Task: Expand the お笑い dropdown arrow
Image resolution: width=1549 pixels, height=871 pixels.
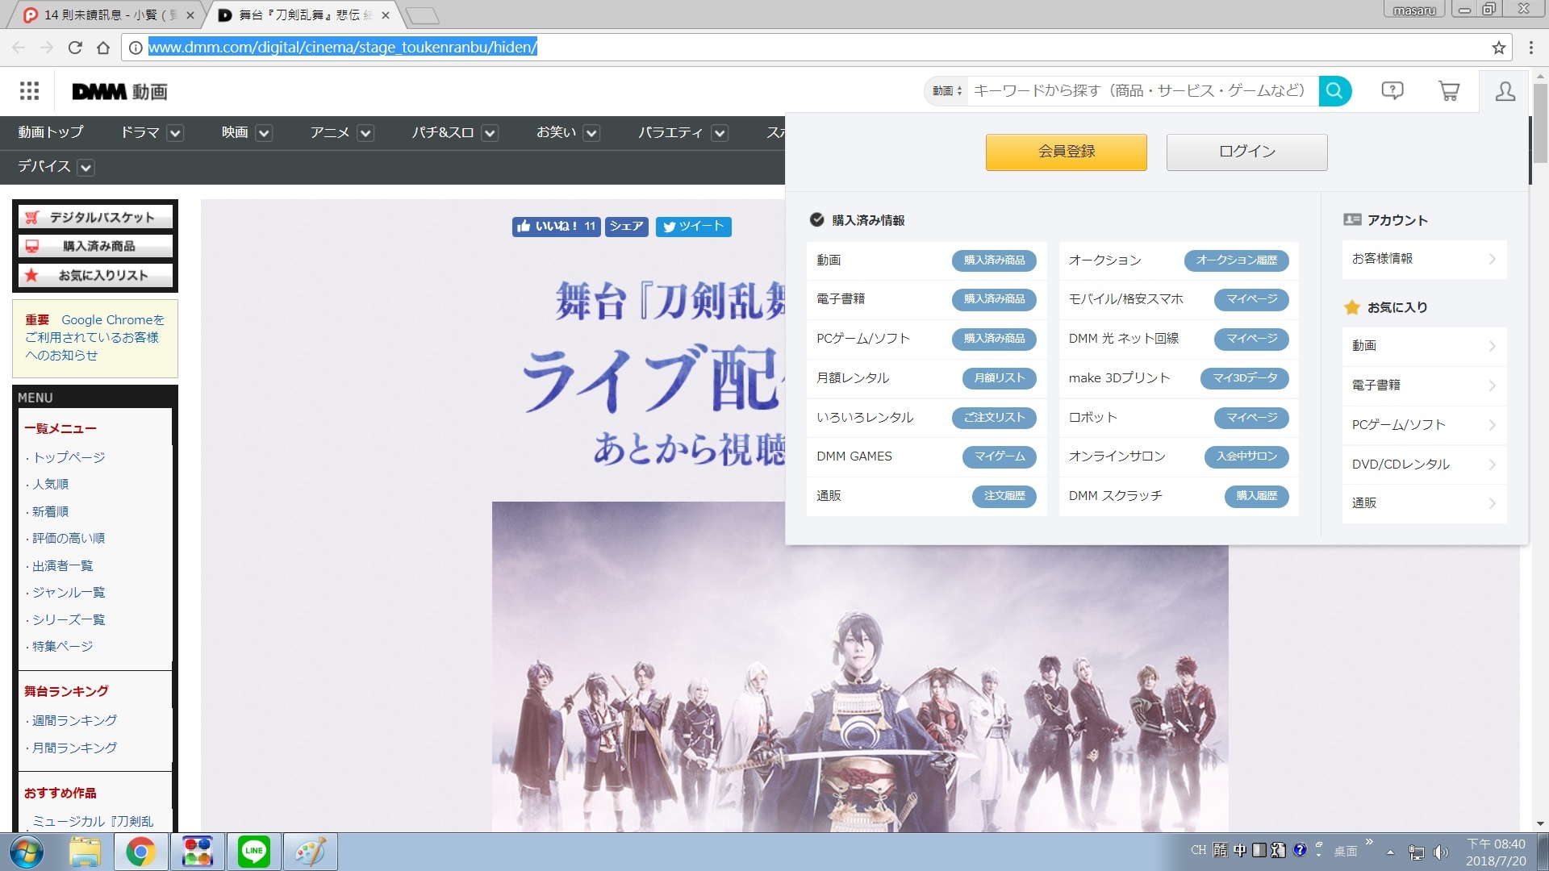Action: pos(591,133)
